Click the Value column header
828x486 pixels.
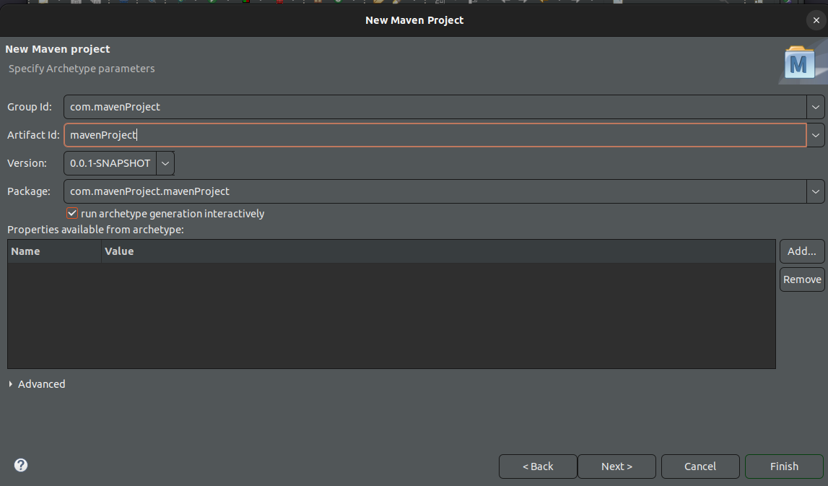click(438, 251)
